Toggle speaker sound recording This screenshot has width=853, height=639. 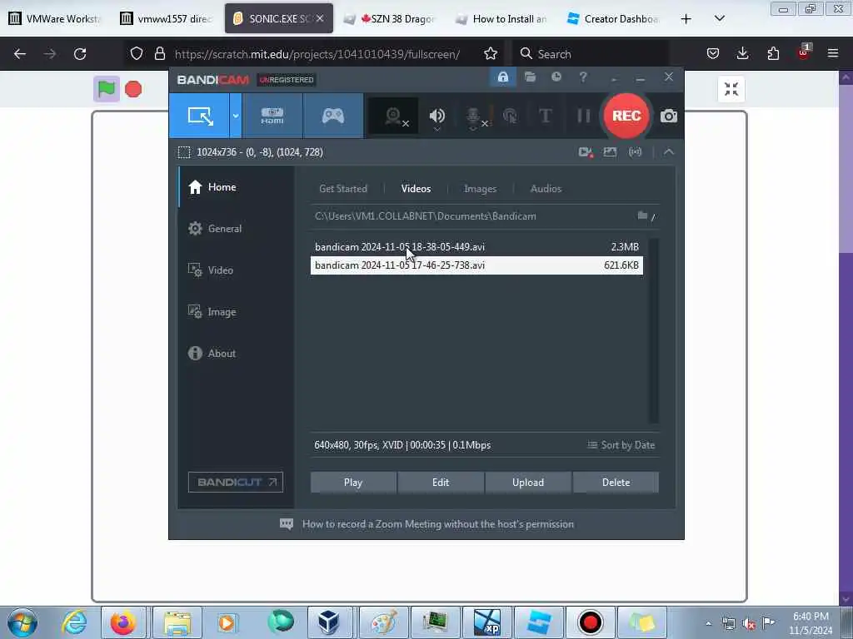tap(436, 116)
